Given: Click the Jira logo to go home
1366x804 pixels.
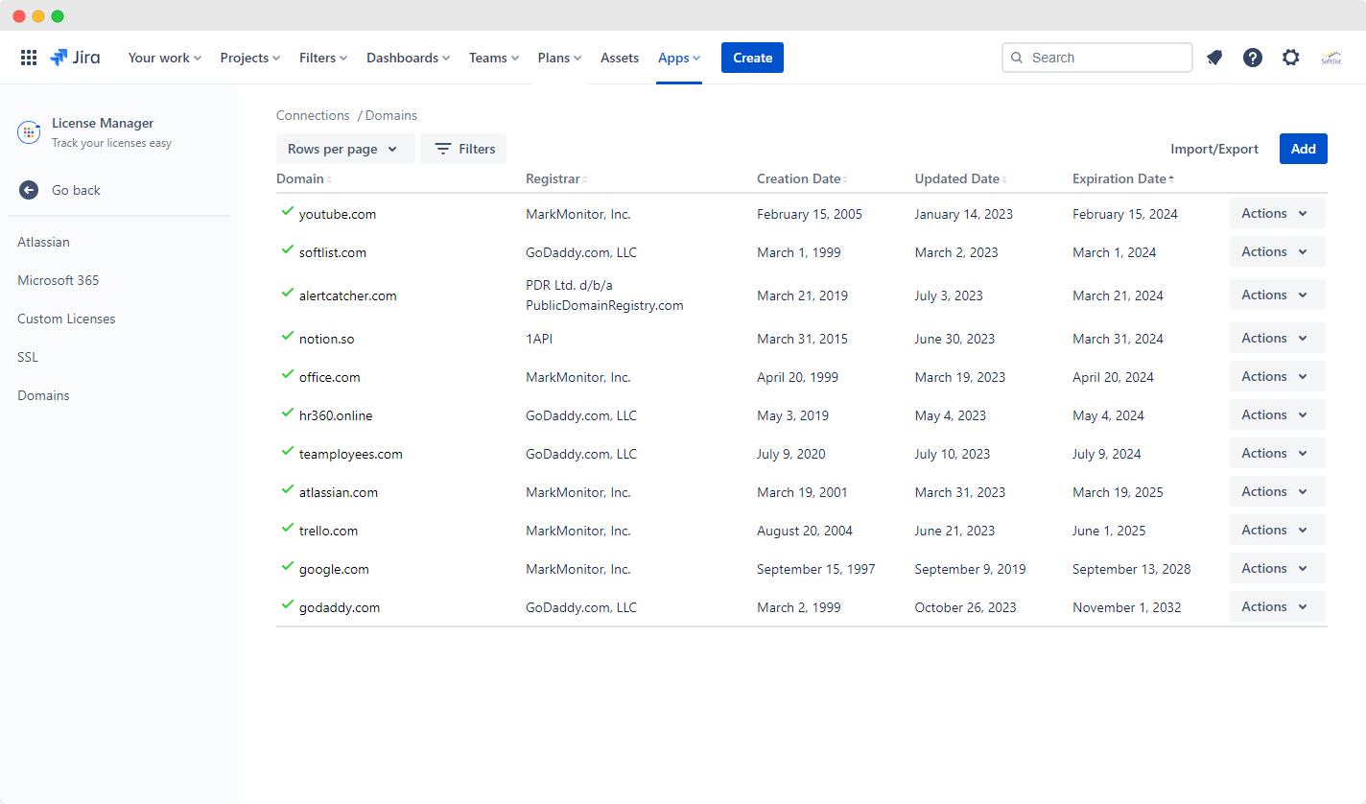Looking at the screenshot, I should (x=75, y=57).
